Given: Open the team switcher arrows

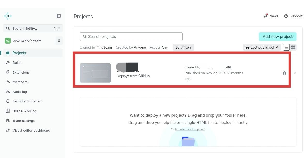Looking at the screenshot, I should pyautogui.click(x=59, y=41).
